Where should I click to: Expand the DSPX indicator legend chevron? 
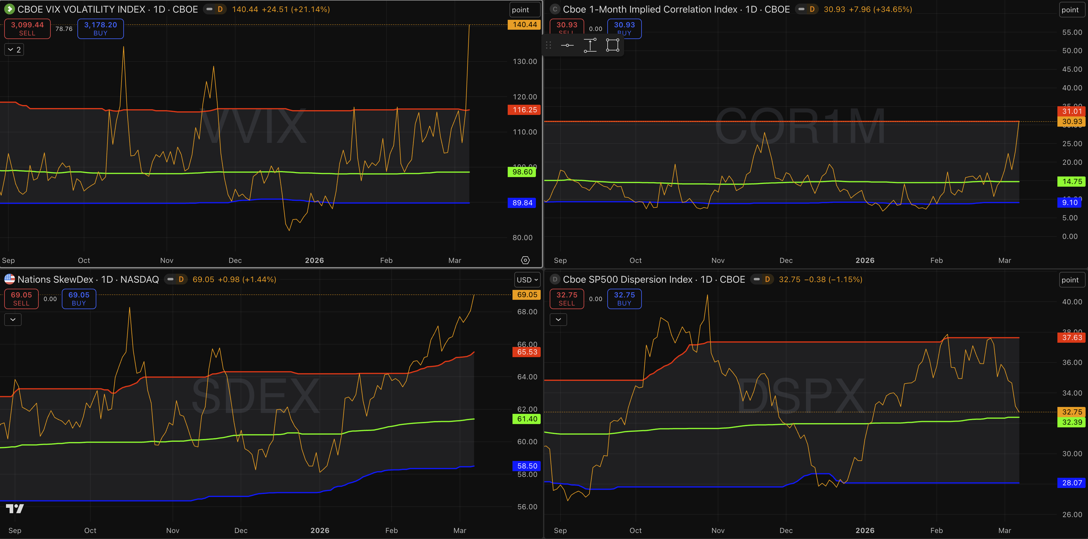[x=558, y=320]
